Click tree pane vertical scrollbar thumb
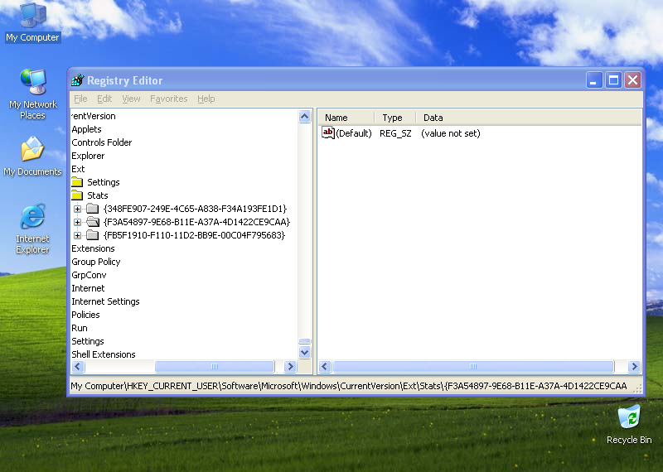Image resolution: width=663 pixels, height=472 pixels. pyautogui.click(x=304, y=341)
